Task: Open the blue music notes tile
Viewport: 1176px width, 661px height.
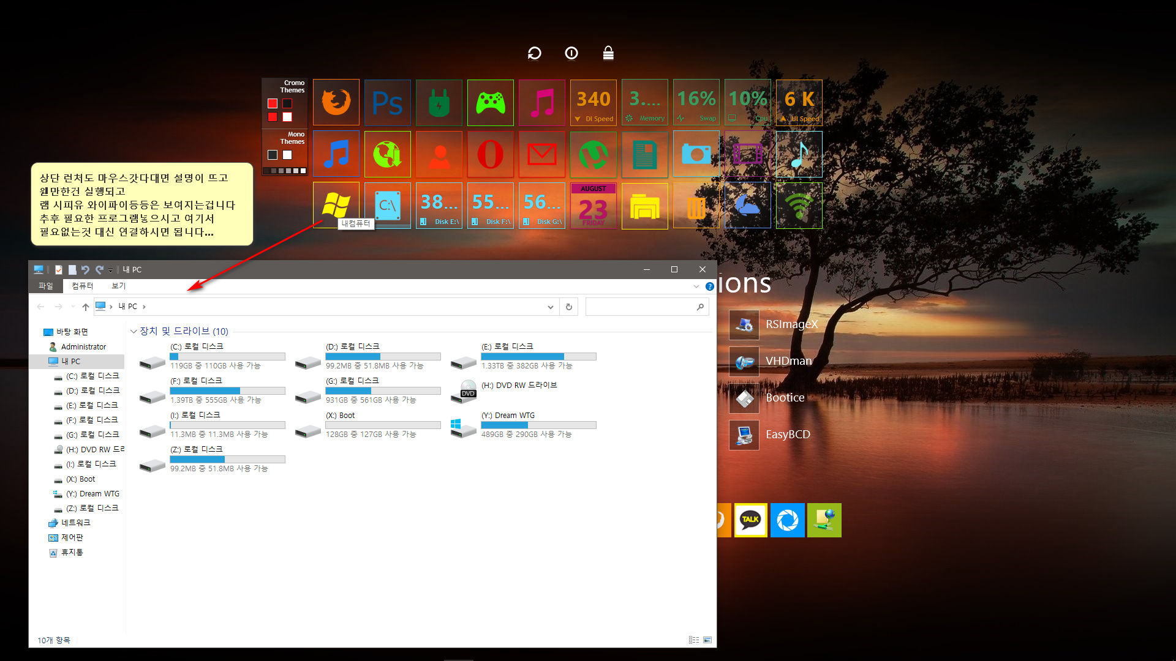Action: [336, 154]
